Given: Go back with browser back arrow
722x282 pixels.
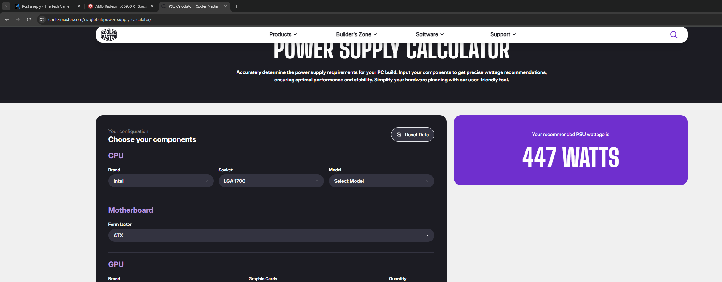Looking at the screenshot, I should point(7,19).
